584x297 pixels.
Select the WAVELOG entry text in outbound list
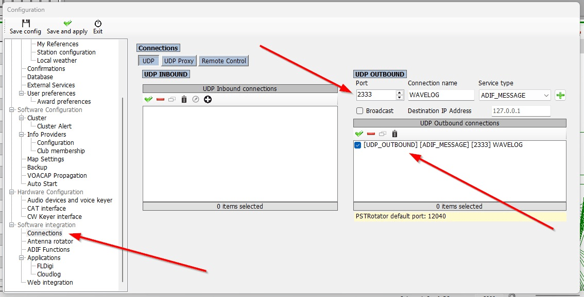coord(443,145)
